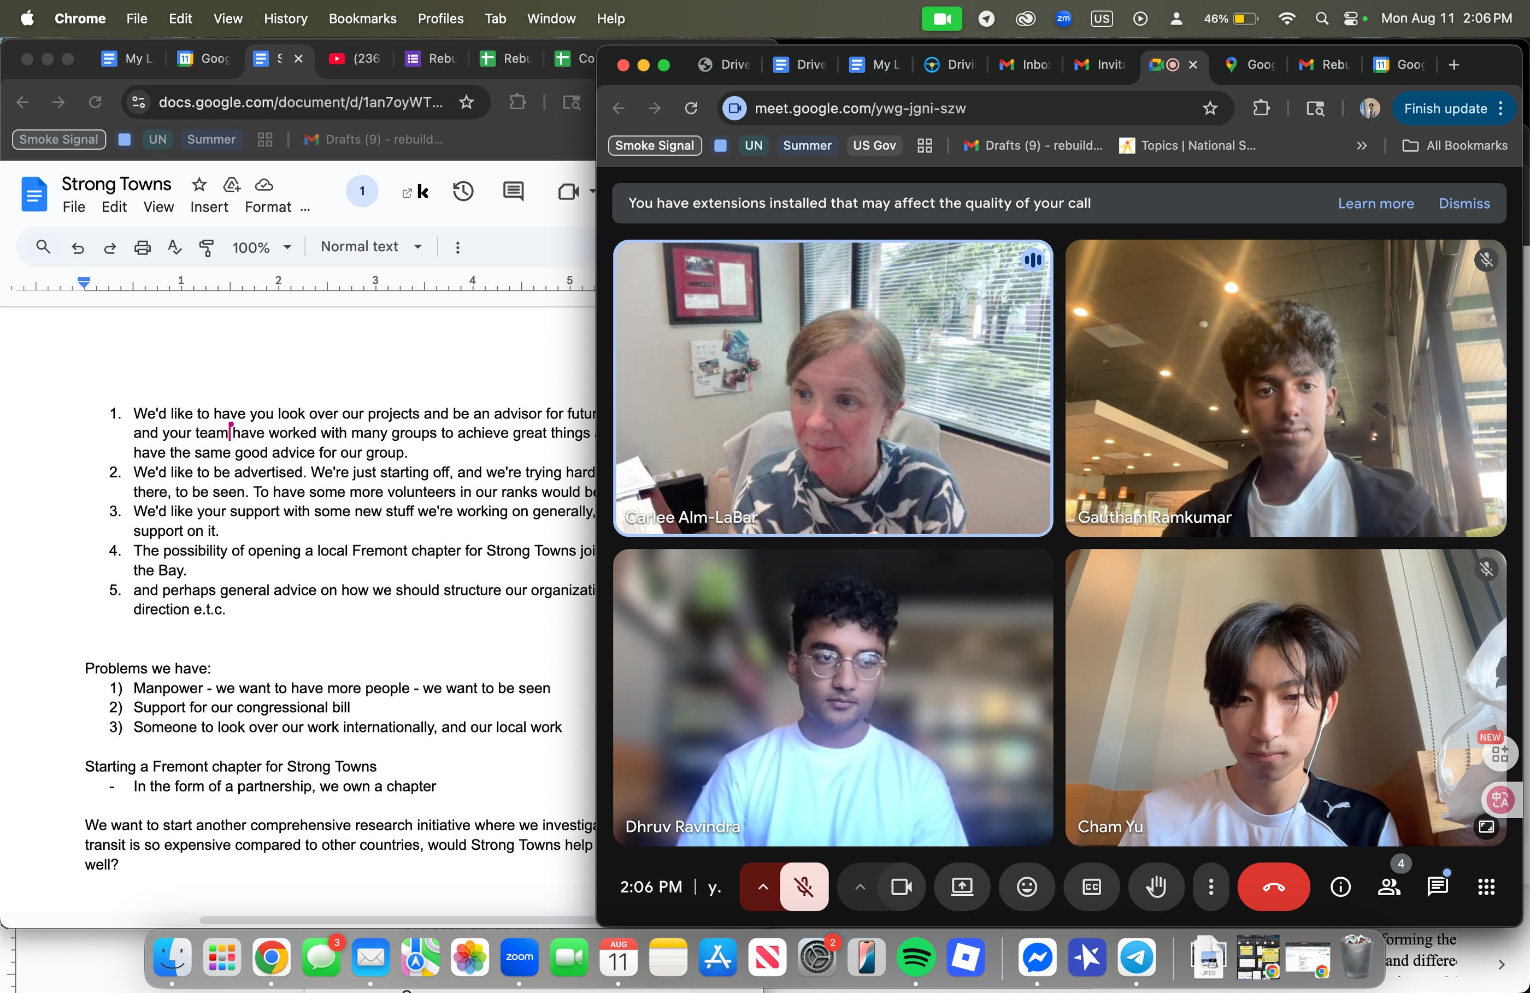Dismiss the extensions warning banner
This screenshot has width=1530, height=993.
(x=1464, y=204)
